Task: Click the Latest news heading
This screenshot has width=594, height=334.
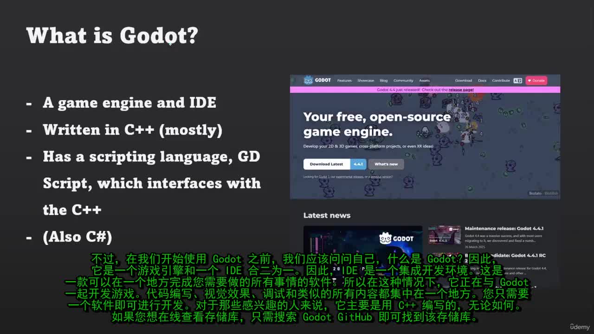Action: point(327,215)
